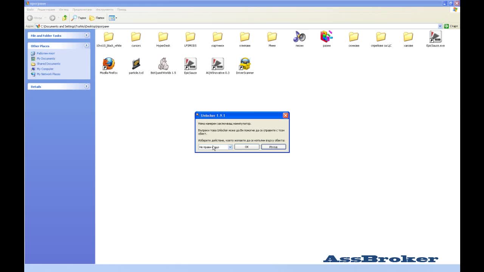Open the My Documents link
The height and width of the screenshot is (272, 484).
pyautogui.click(x=46, y=59)
